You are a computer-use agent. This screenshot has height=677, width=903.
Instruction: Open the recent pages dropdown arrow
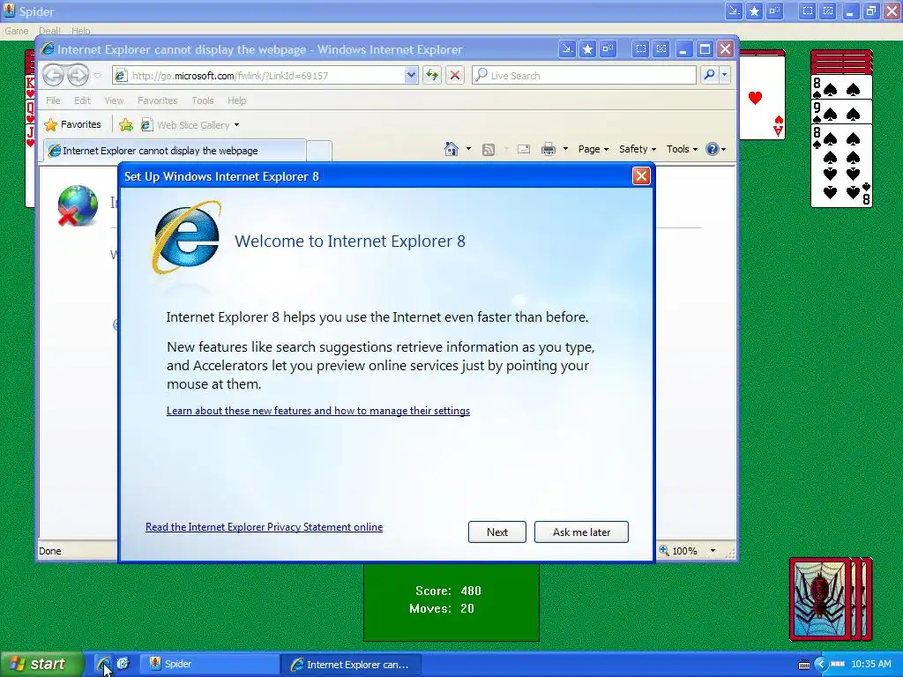tap(97, 76)
